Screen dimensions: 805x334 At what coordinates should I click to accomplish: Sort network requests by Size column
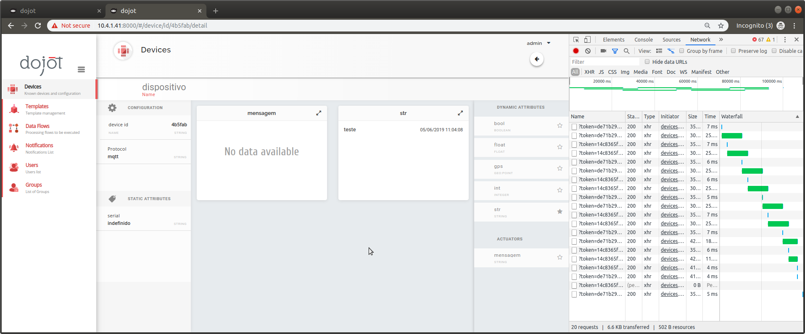coord(694,116)
